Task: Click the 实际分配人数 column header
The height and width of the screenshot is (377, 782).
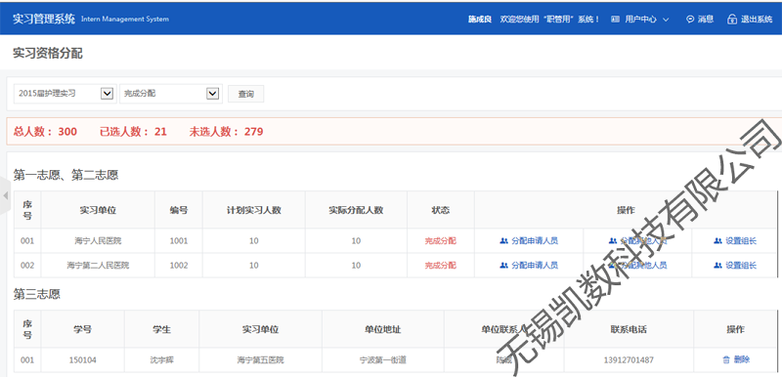Action: pyautogui.click(x=356, y=210)
